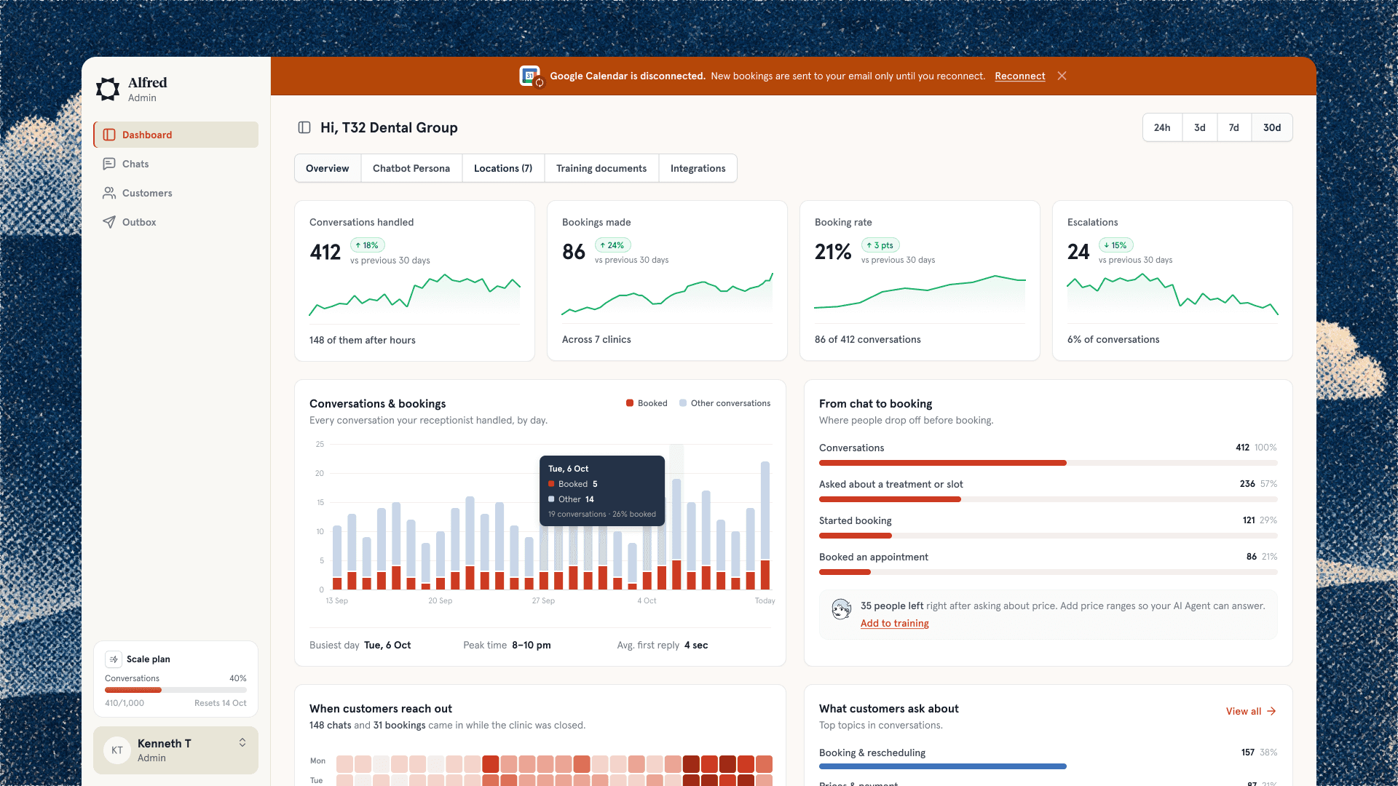
Task: Click the Customers people icon
Action: click(109, 193)
